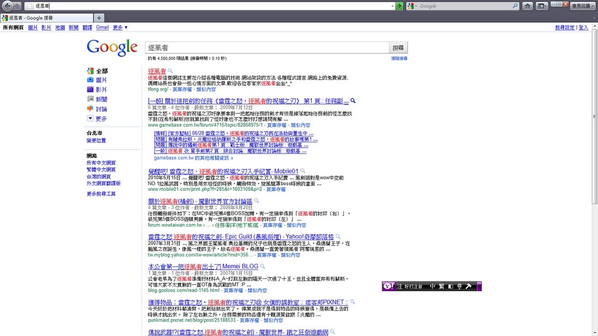Open 新聞 in Google top navigation

[74, 27]
